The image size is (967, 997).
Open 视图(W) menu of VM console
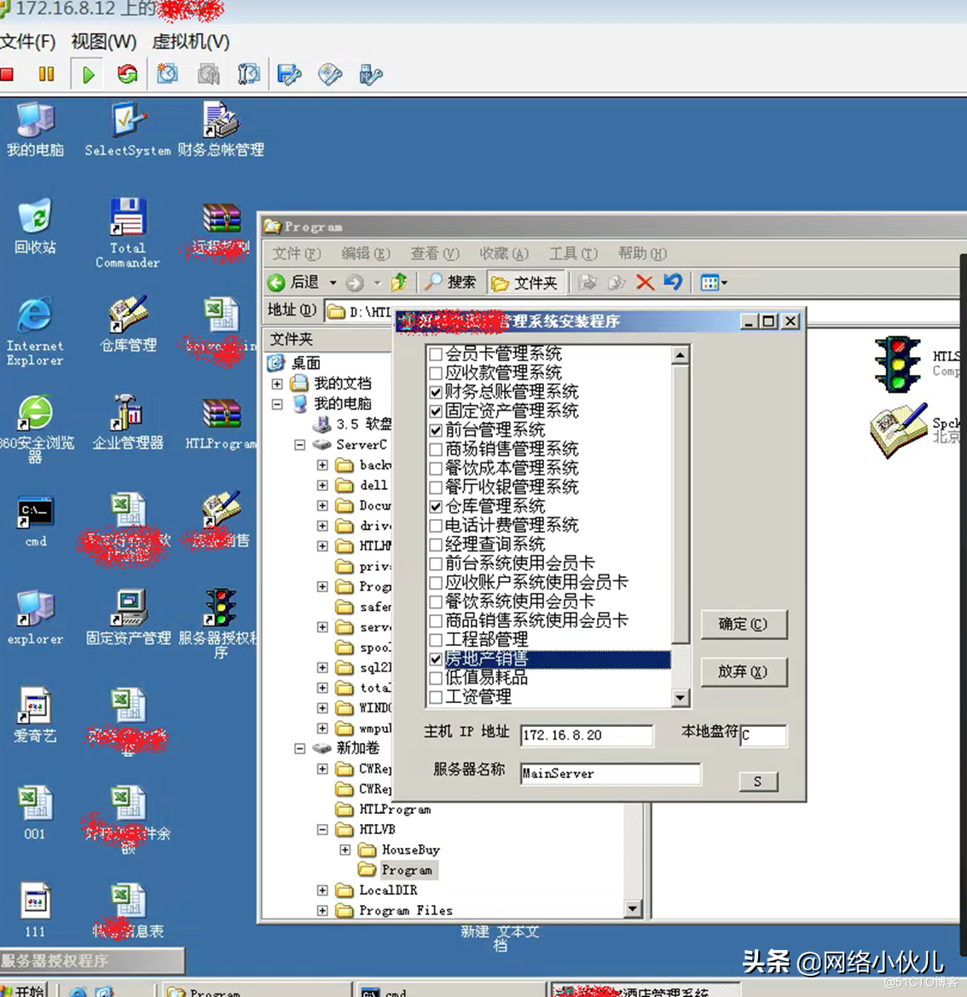(x=104, y=42)
